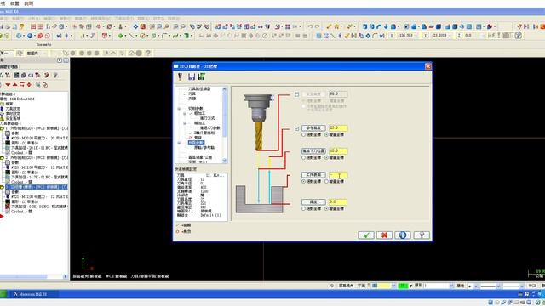Screen dimensions: 545x306
Task: Collapse the 共同參數 tree node
Action: (180, 143)
